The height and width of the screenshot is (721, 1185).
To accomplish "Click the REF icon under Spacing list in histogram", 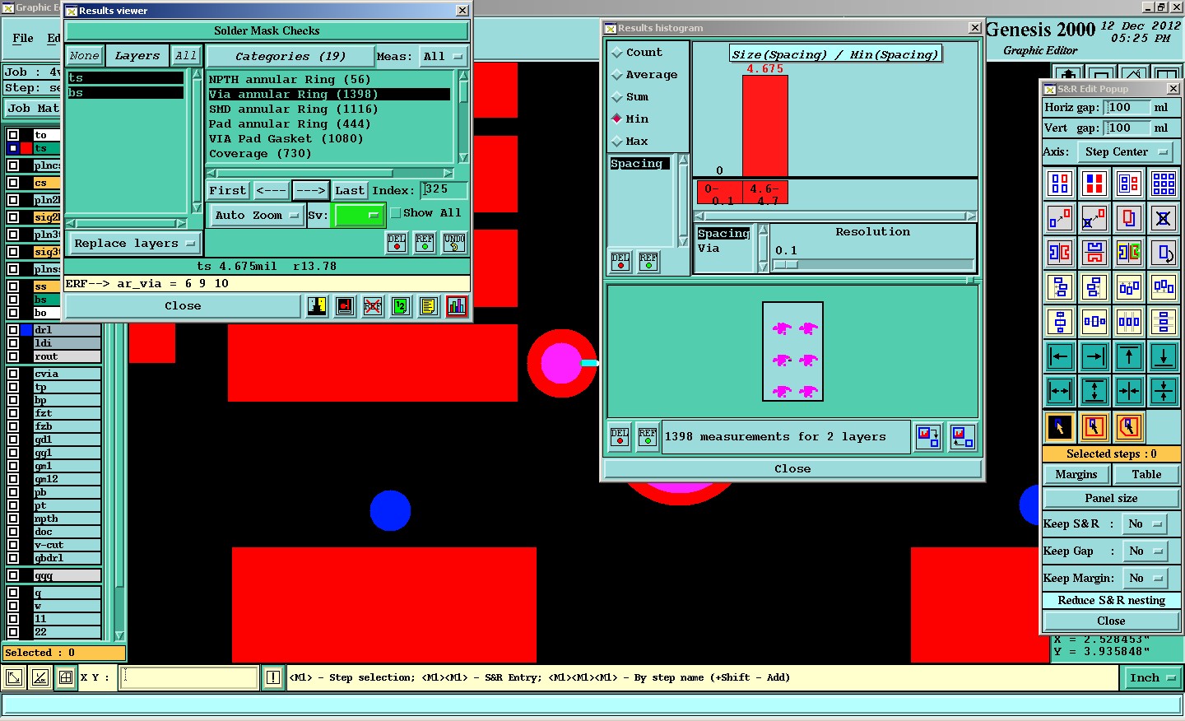I will tap(648, 262).
